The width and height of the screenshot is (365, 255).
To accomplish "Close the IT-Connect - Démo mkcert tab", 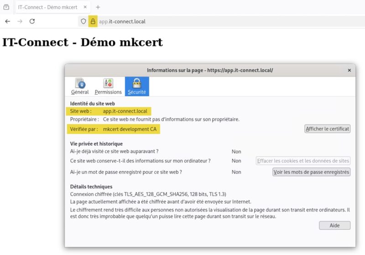I will coord(85,7).
